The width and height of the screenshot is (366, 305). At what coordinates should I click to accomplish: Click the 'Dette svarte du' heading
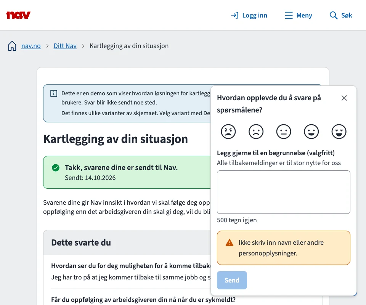(81, 243)
